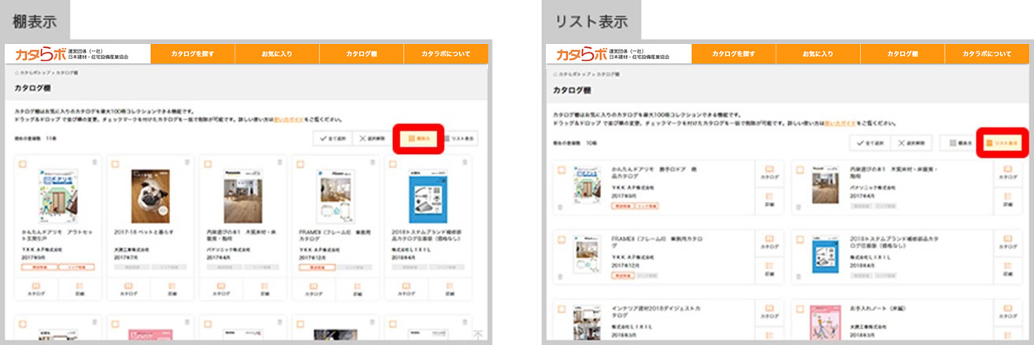Open カタログを探す tab in the left screenshot
The image size is (1034, 345).
coord(193,54)
